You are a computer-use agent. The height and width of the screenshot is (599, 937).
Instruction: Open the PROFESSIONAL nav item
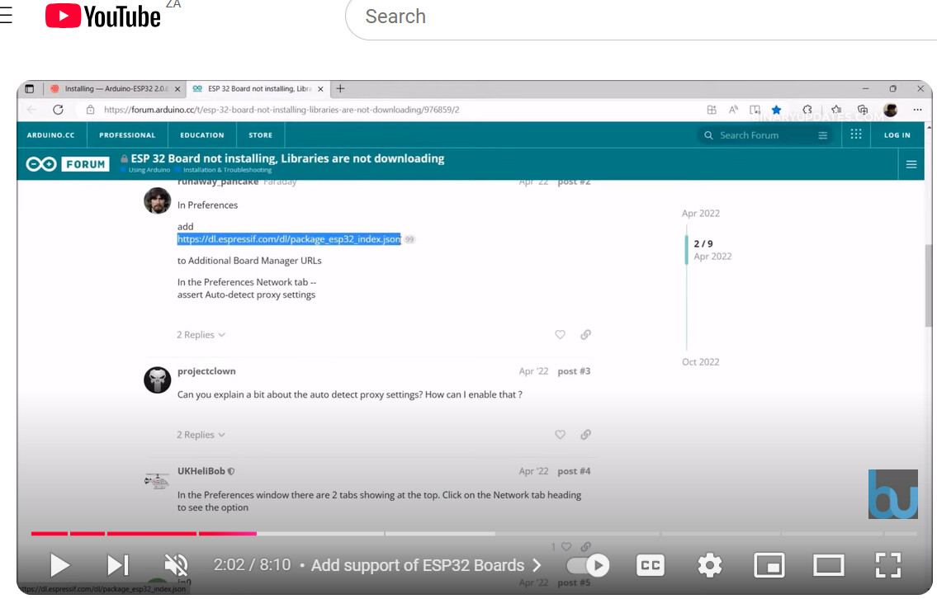(127, 135)
